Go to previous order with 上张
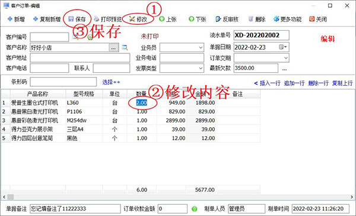This screenshot has height=216, width=356. [x=168, y=20]
